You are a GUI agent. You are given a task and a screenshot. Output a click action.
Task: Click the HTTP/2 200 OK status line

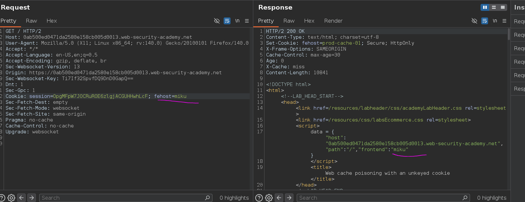tap(285, 31)
